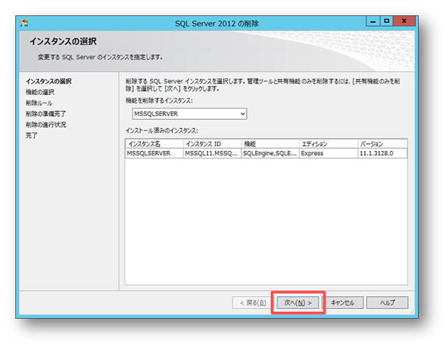This screenshot has width=448, height=348.
Task: Click the 機能 column header
Action: [x=270, y=144]
